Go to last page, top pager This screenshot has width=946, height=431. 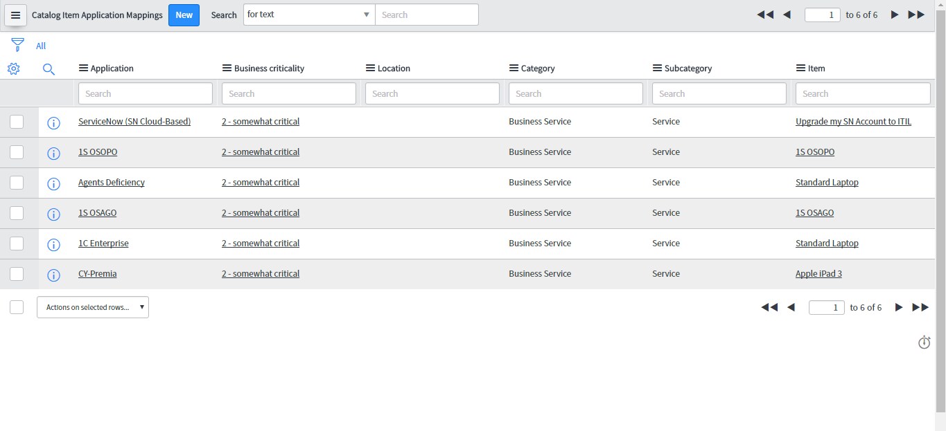pos(916,15)
